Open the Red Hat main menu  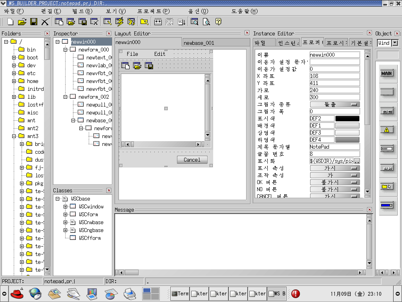(17, 293)
